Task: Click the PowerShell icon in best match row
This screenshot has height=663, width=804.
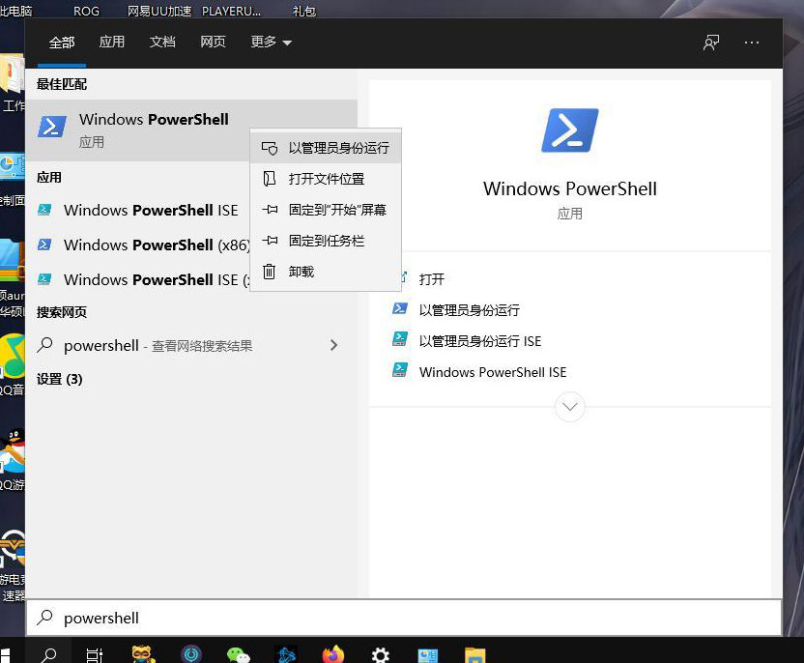Action: pyautogui.click(x=52, y=127)
